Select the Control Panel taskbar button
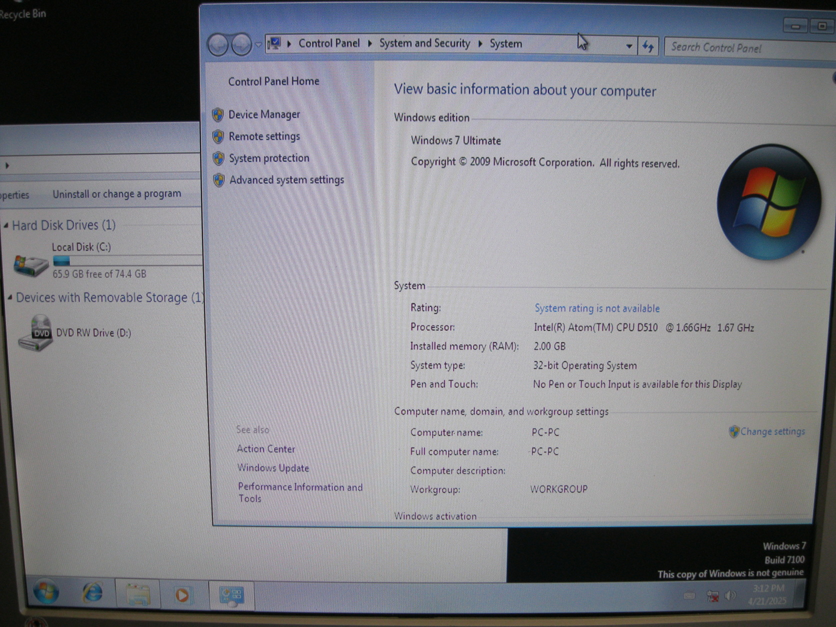 pyautogui.click(x=231, y=595)
